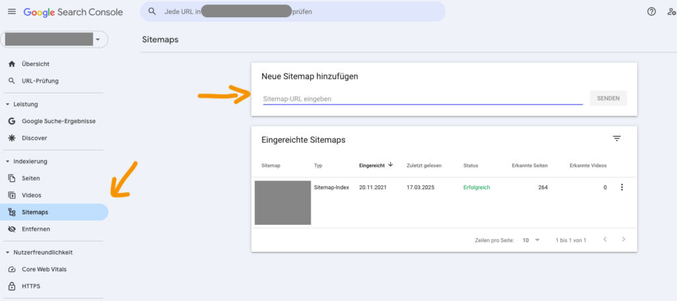Go to next page of sitemaps table
This screenshot has height=301, width=677.
pos(623,239)
